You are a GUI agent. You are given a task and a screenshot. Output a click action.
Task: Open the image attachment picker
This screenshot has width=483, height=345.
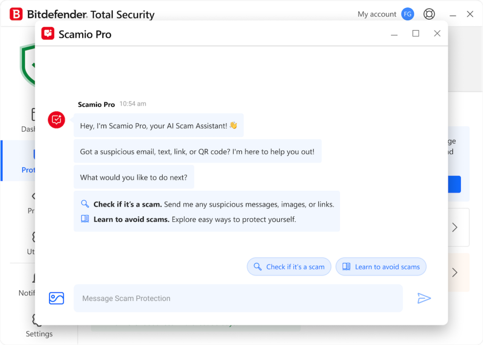coord(56,298)
